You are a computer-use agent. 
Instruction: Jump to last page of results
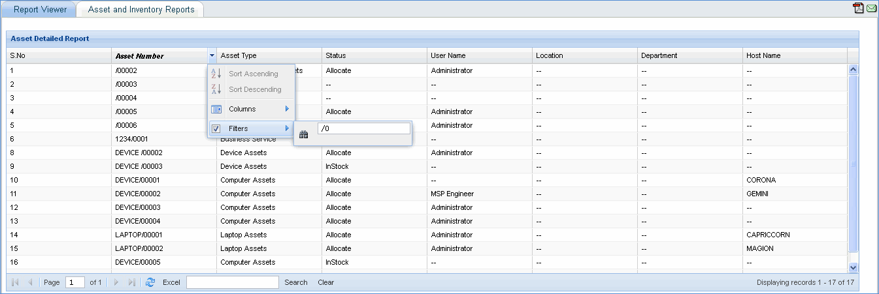point(131,282)
